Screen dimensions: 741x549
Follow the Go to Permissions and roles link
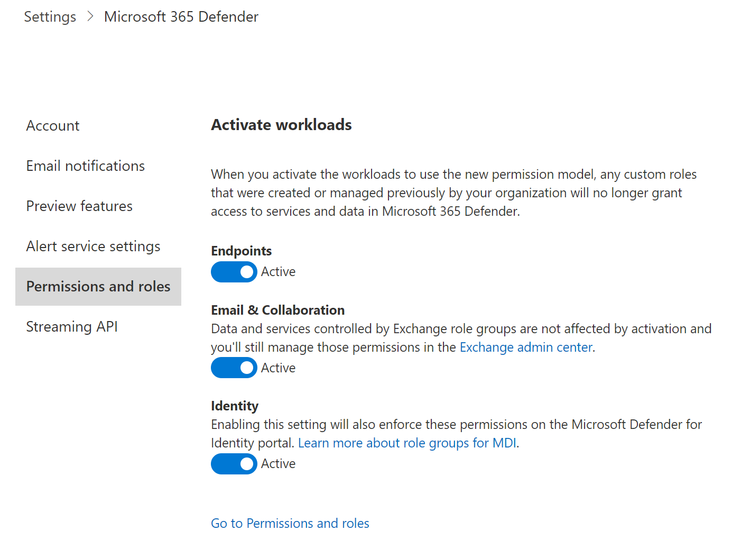coord(290,524)
